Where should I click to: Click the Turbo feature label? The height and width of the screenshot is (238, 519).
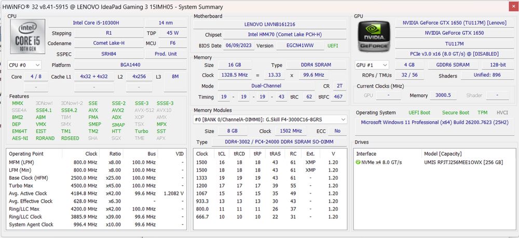141,131
